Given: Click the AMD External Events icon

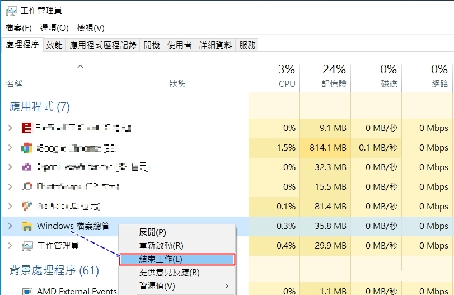Looking at the screenshot, I should pos(26,291).
